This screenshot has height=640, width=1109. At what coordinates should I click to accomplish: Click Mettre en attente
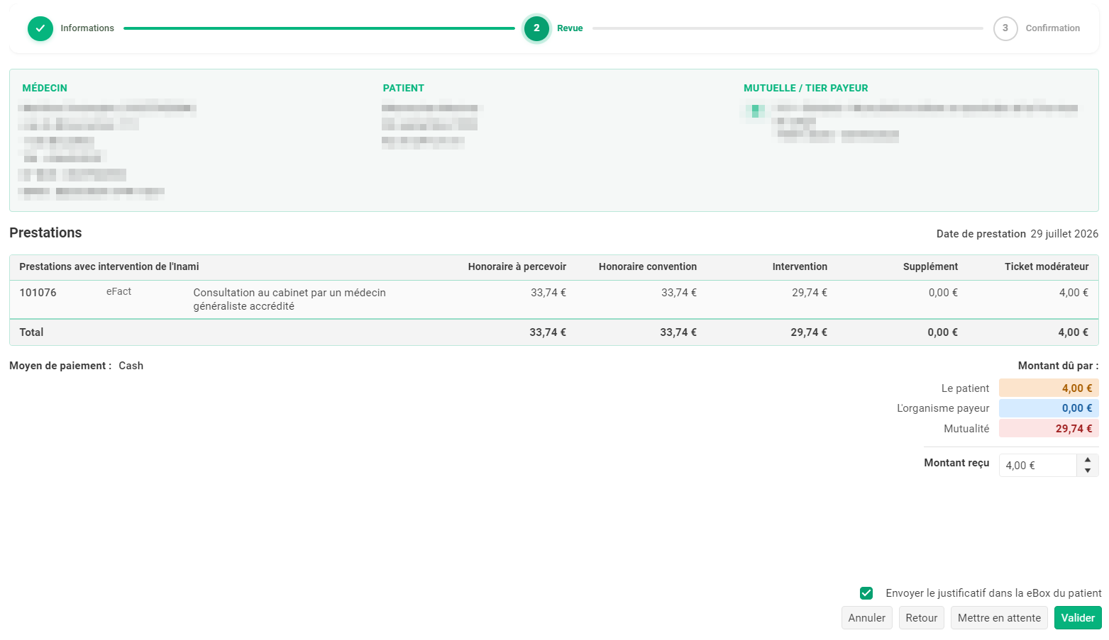(999, 618)
